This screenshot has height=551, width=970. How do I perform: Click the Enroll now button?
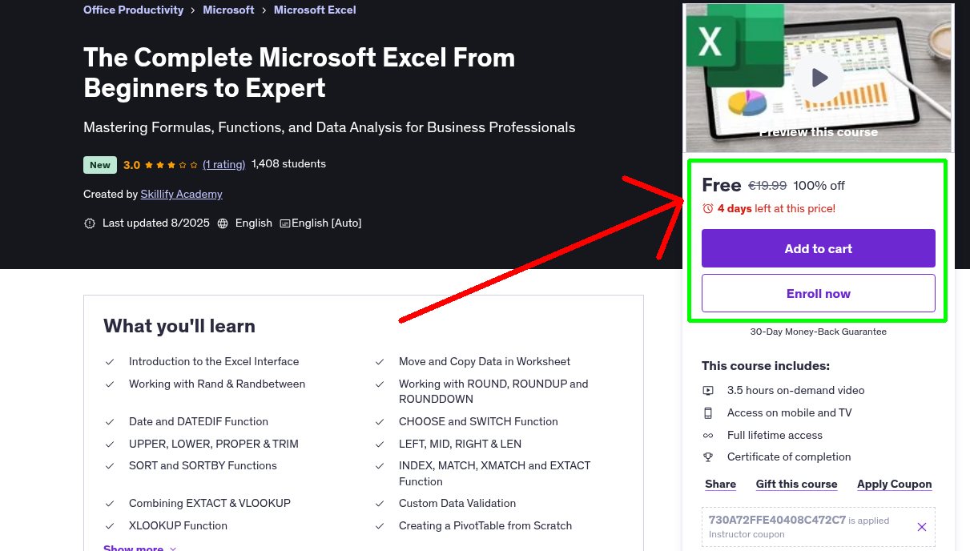coord(818,293)
